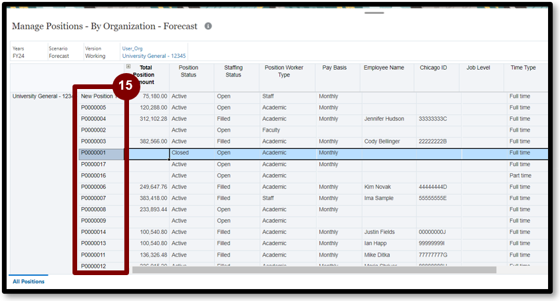The image size is (560, 301).
Task: Select the New Position row header
Action: coord(96,96)
